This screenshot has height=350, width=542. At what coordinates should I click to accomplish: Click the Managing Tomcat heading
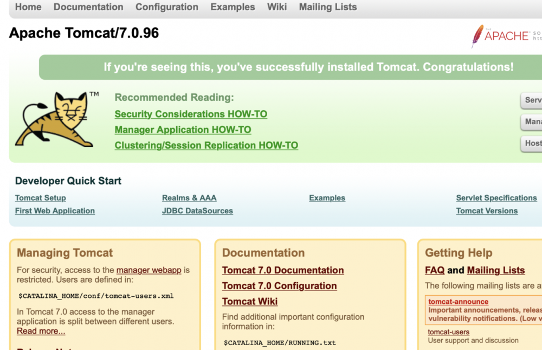click(64, 253)
